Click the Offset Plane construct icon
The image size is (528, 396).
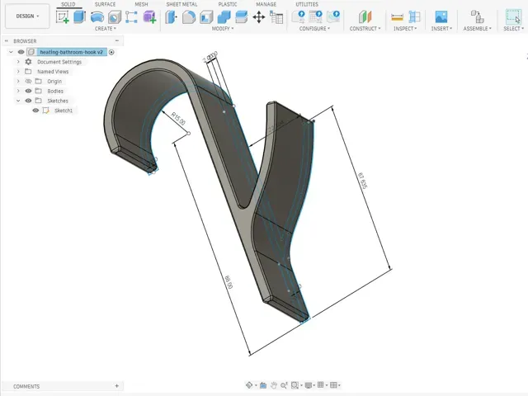point(365,16)
